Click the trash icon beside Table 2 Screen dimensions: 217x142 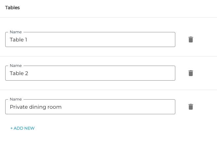191,73
